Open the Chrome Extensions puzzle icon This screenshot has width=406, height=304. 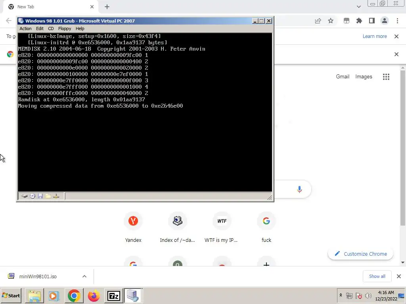359,21
